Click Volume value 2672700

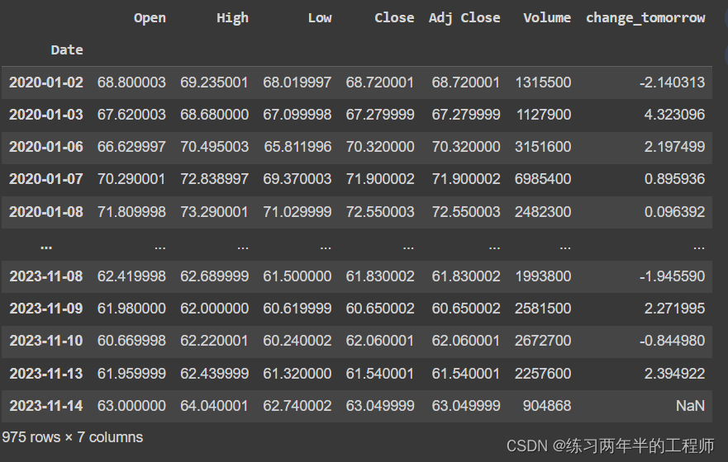[543, 341]
